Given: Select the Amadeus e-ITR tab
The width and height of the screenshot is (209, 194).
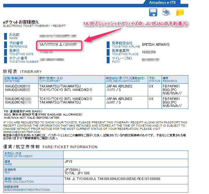Looking at the screenshot, I should pos(162,3).
